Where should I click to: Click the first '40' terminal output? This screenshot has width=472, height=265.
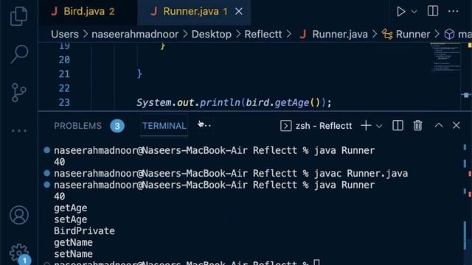(59, 162)
